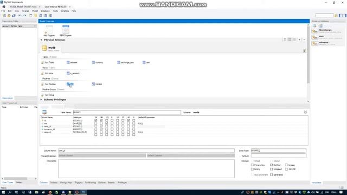Toggle the PK checkbox for the id column
Image resolution: width=347 pixels, height=195 pixels.
96,121
